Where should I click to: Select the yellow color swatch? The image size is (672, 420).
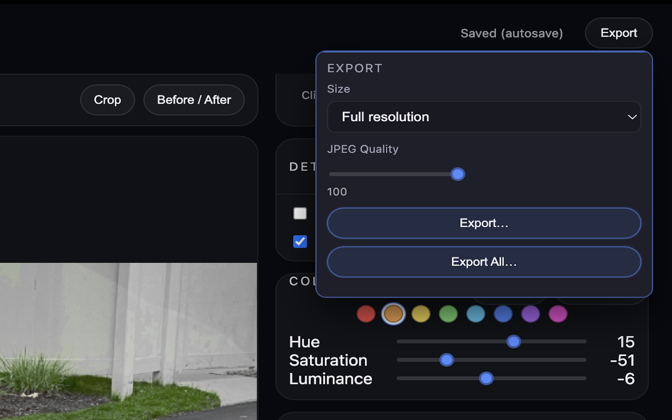tap(421, 314)
